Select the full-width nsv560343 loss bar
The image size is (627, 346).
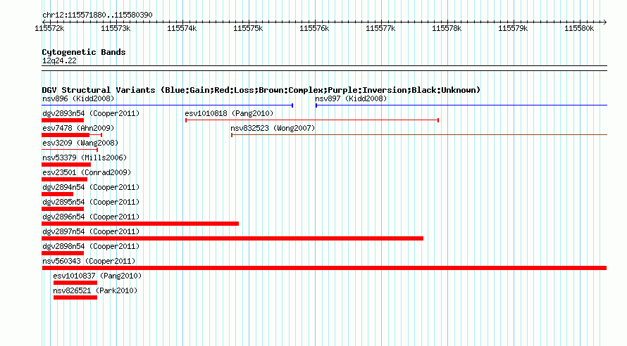coord(324,268)
